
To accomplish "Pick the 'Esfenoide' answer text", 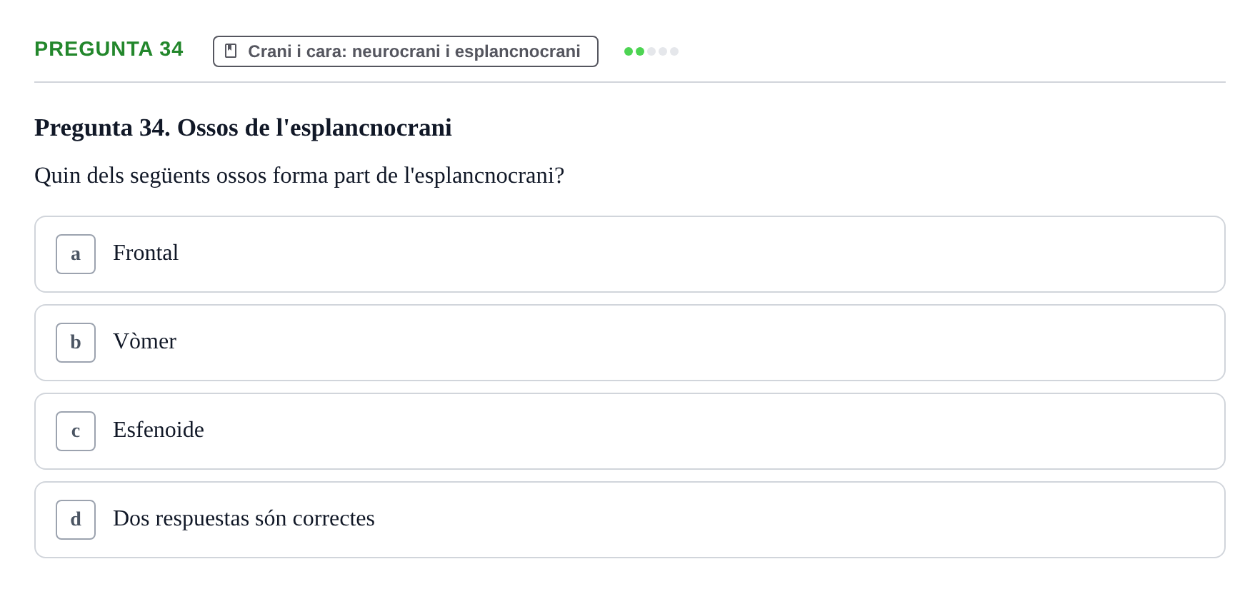I will 159,430.
